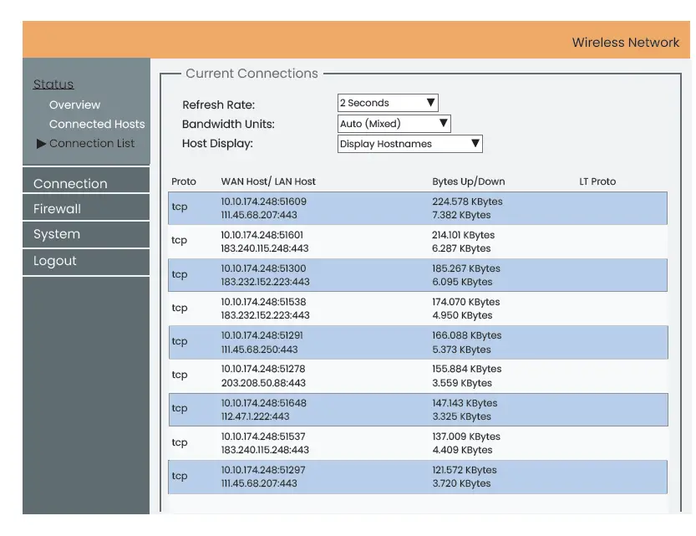Select Connection List in sidebar
696x536 pixels.
click(92, 144)
